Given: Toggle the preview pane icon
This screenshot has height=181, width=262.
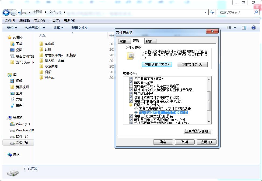Looking at the screenshot, I should [244, 28].
